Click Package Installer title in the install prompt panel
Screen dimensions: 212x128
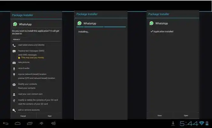22,15
